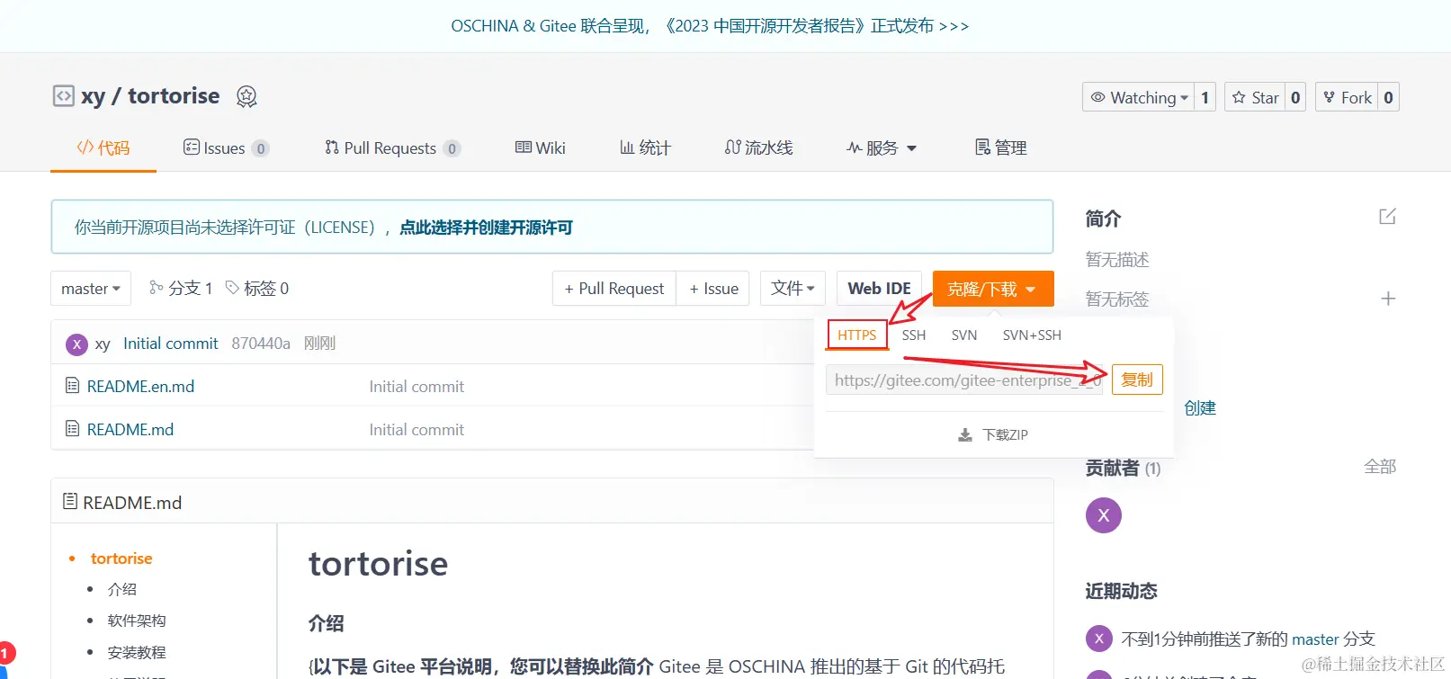Screen dimensions: 1451x679
Task: Click the purple contributor avatar under 贡献者
Action: pyautogui.click(x=1104, y=515)
